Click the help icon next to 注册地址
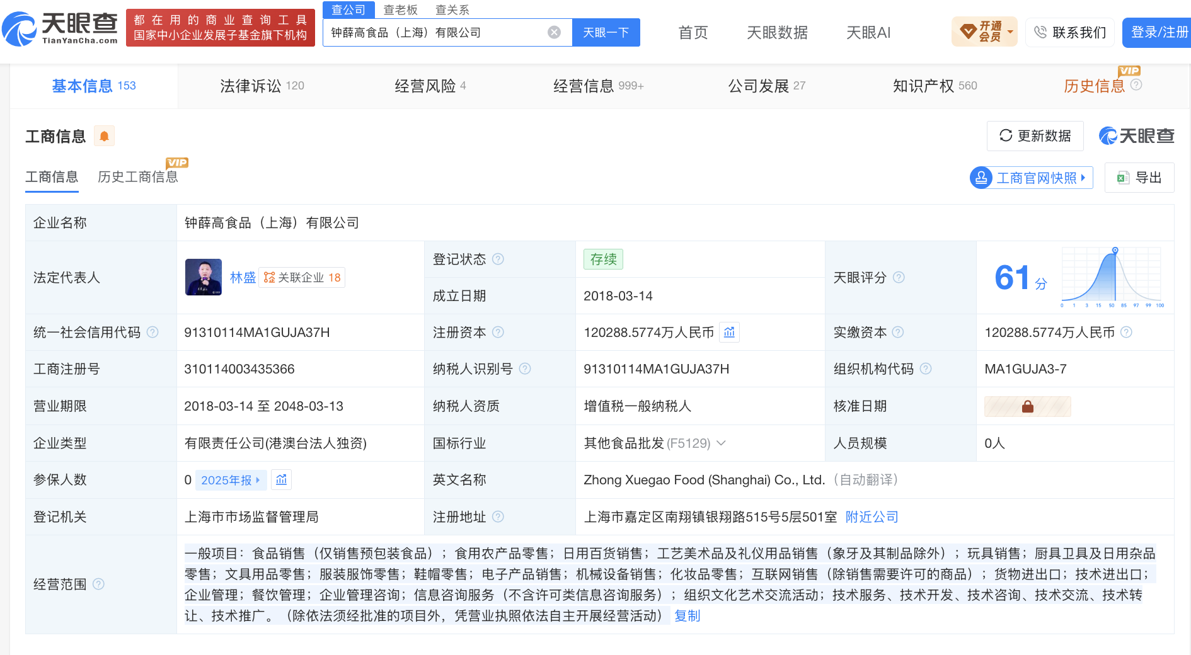The image size is (1191, 655). coord(498,516)
